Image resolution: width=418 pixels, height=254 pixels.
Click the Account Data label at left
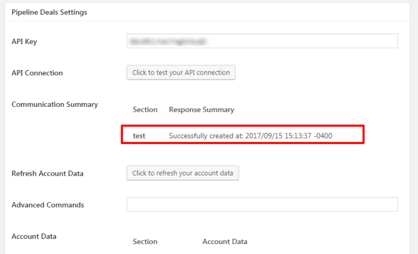tap(34, 236)
